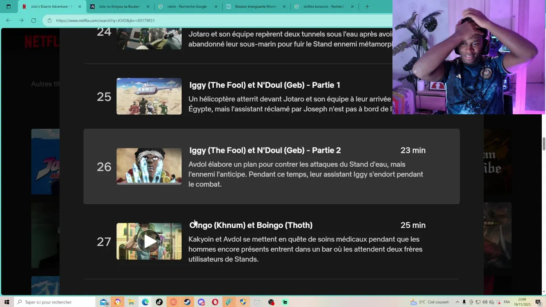Viewport: 546px width, 307px height.
Task: Click the 'Taper ici pour rechercher' search box
Action: [54, 302]
